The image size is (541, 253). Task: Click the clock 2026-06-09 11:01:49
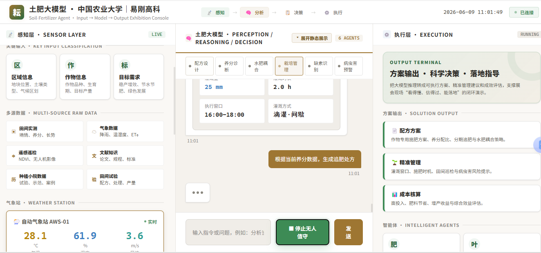[473, 12]
